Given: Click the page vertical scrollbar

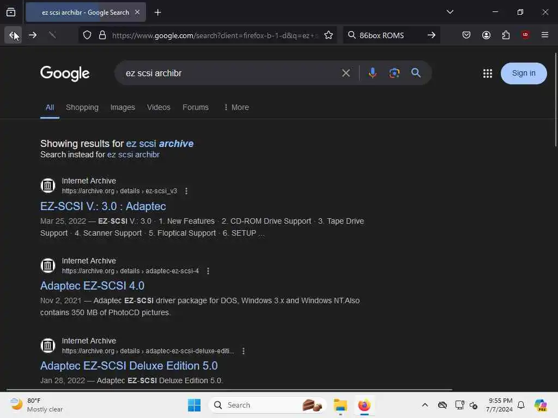Looking at the screenshot, I should tap(555, 100).
